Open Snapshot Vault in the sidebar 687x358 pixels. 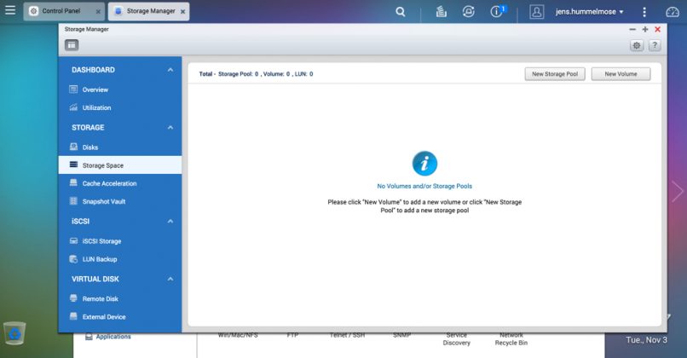(120, 201)
